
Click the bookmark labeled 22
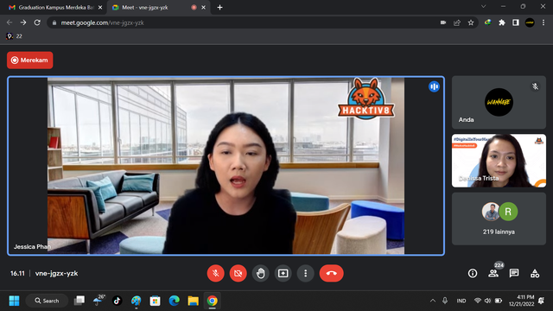pos(15,36)
